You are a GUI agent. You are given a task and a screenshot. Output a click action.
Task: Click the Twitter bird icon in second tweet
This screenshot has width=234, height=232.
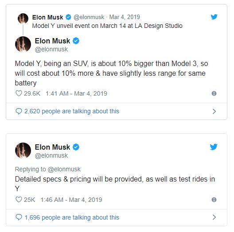214,147
